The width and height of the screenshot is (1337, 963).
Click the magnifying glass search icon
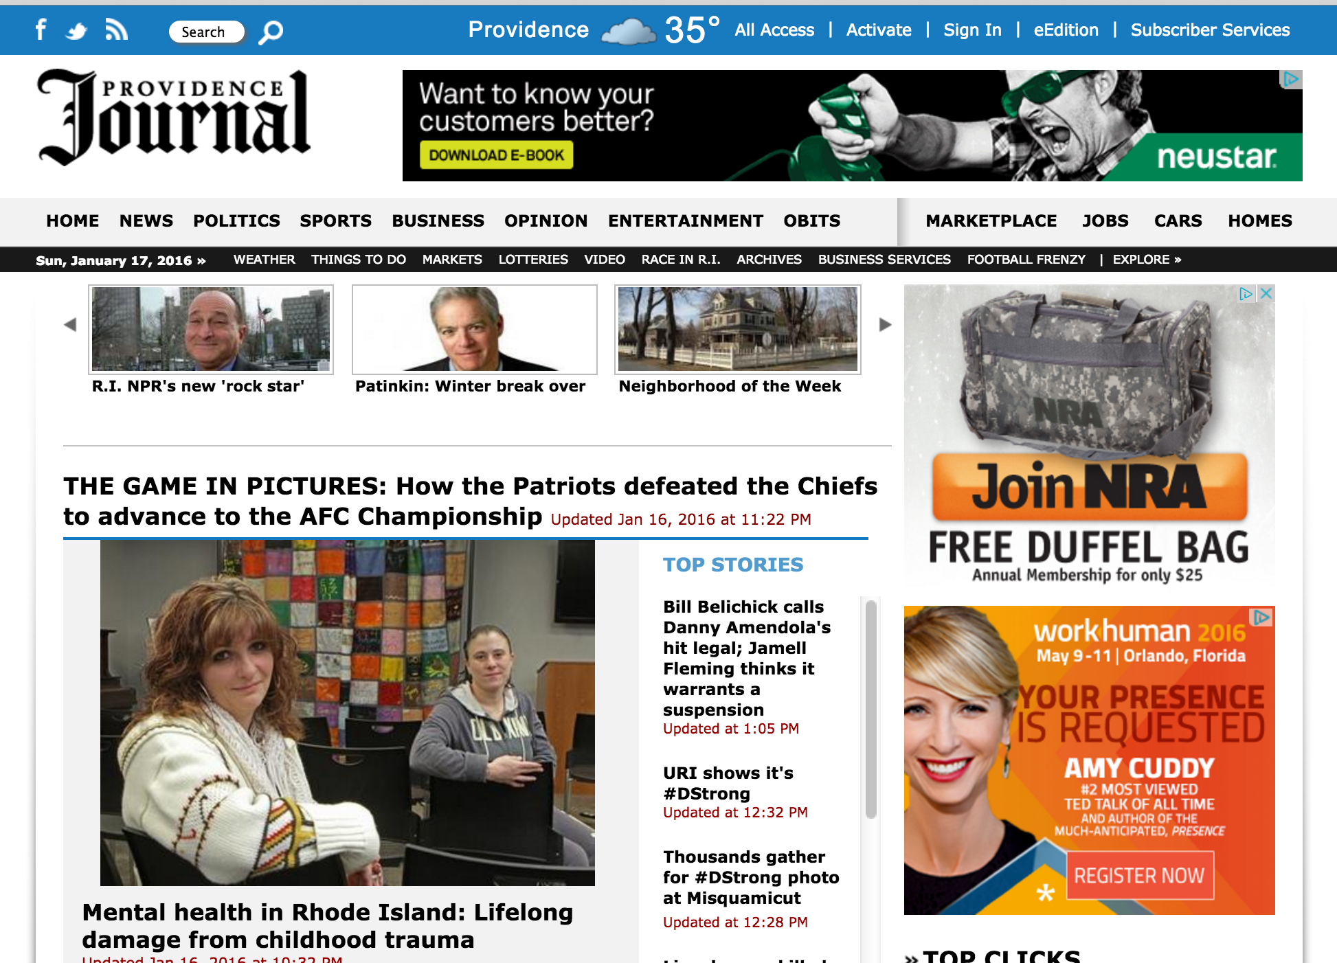pyautogui.click(x=271, y=32)
